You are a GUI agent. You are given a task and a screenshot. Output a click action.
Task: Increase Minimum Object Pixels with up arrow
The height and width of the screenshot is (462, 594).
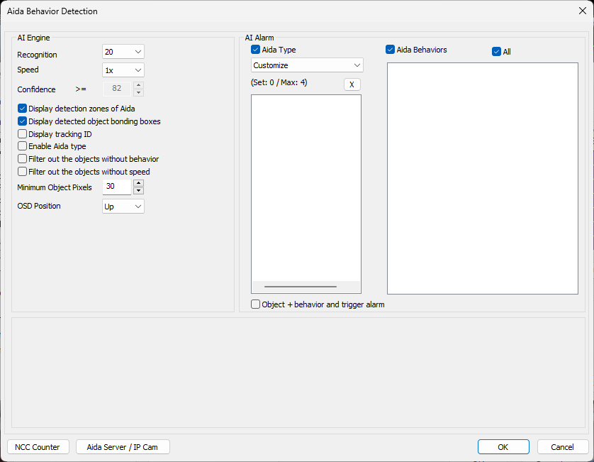[x=139, y=183]
